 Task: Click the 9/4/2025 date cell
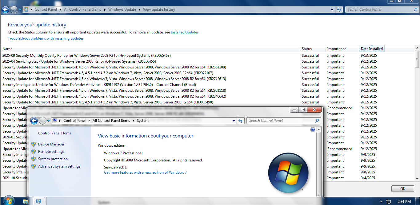point(368,178)
